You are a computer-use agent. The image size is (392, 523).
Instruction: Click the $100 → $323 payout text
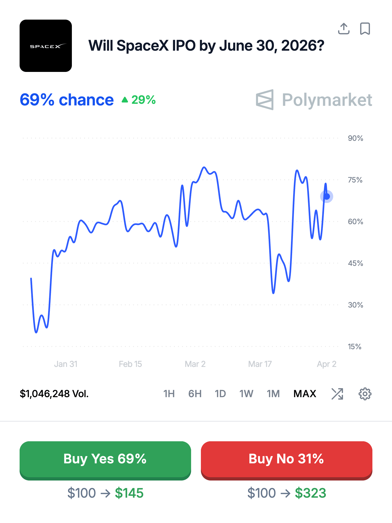287,493
